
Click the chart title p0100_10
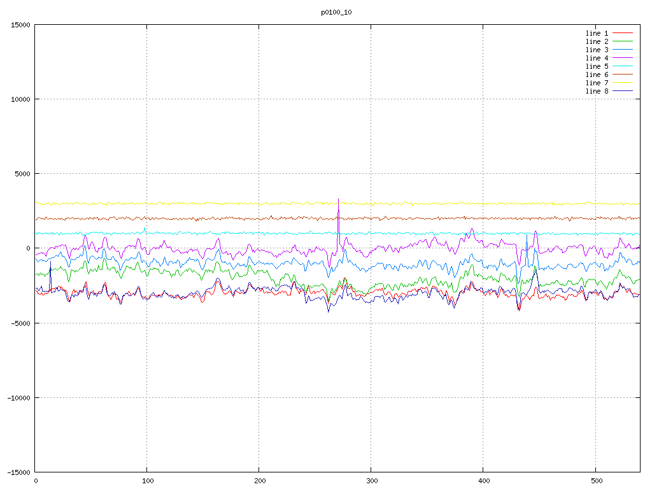pyautogui.click(x=336, y=12)
